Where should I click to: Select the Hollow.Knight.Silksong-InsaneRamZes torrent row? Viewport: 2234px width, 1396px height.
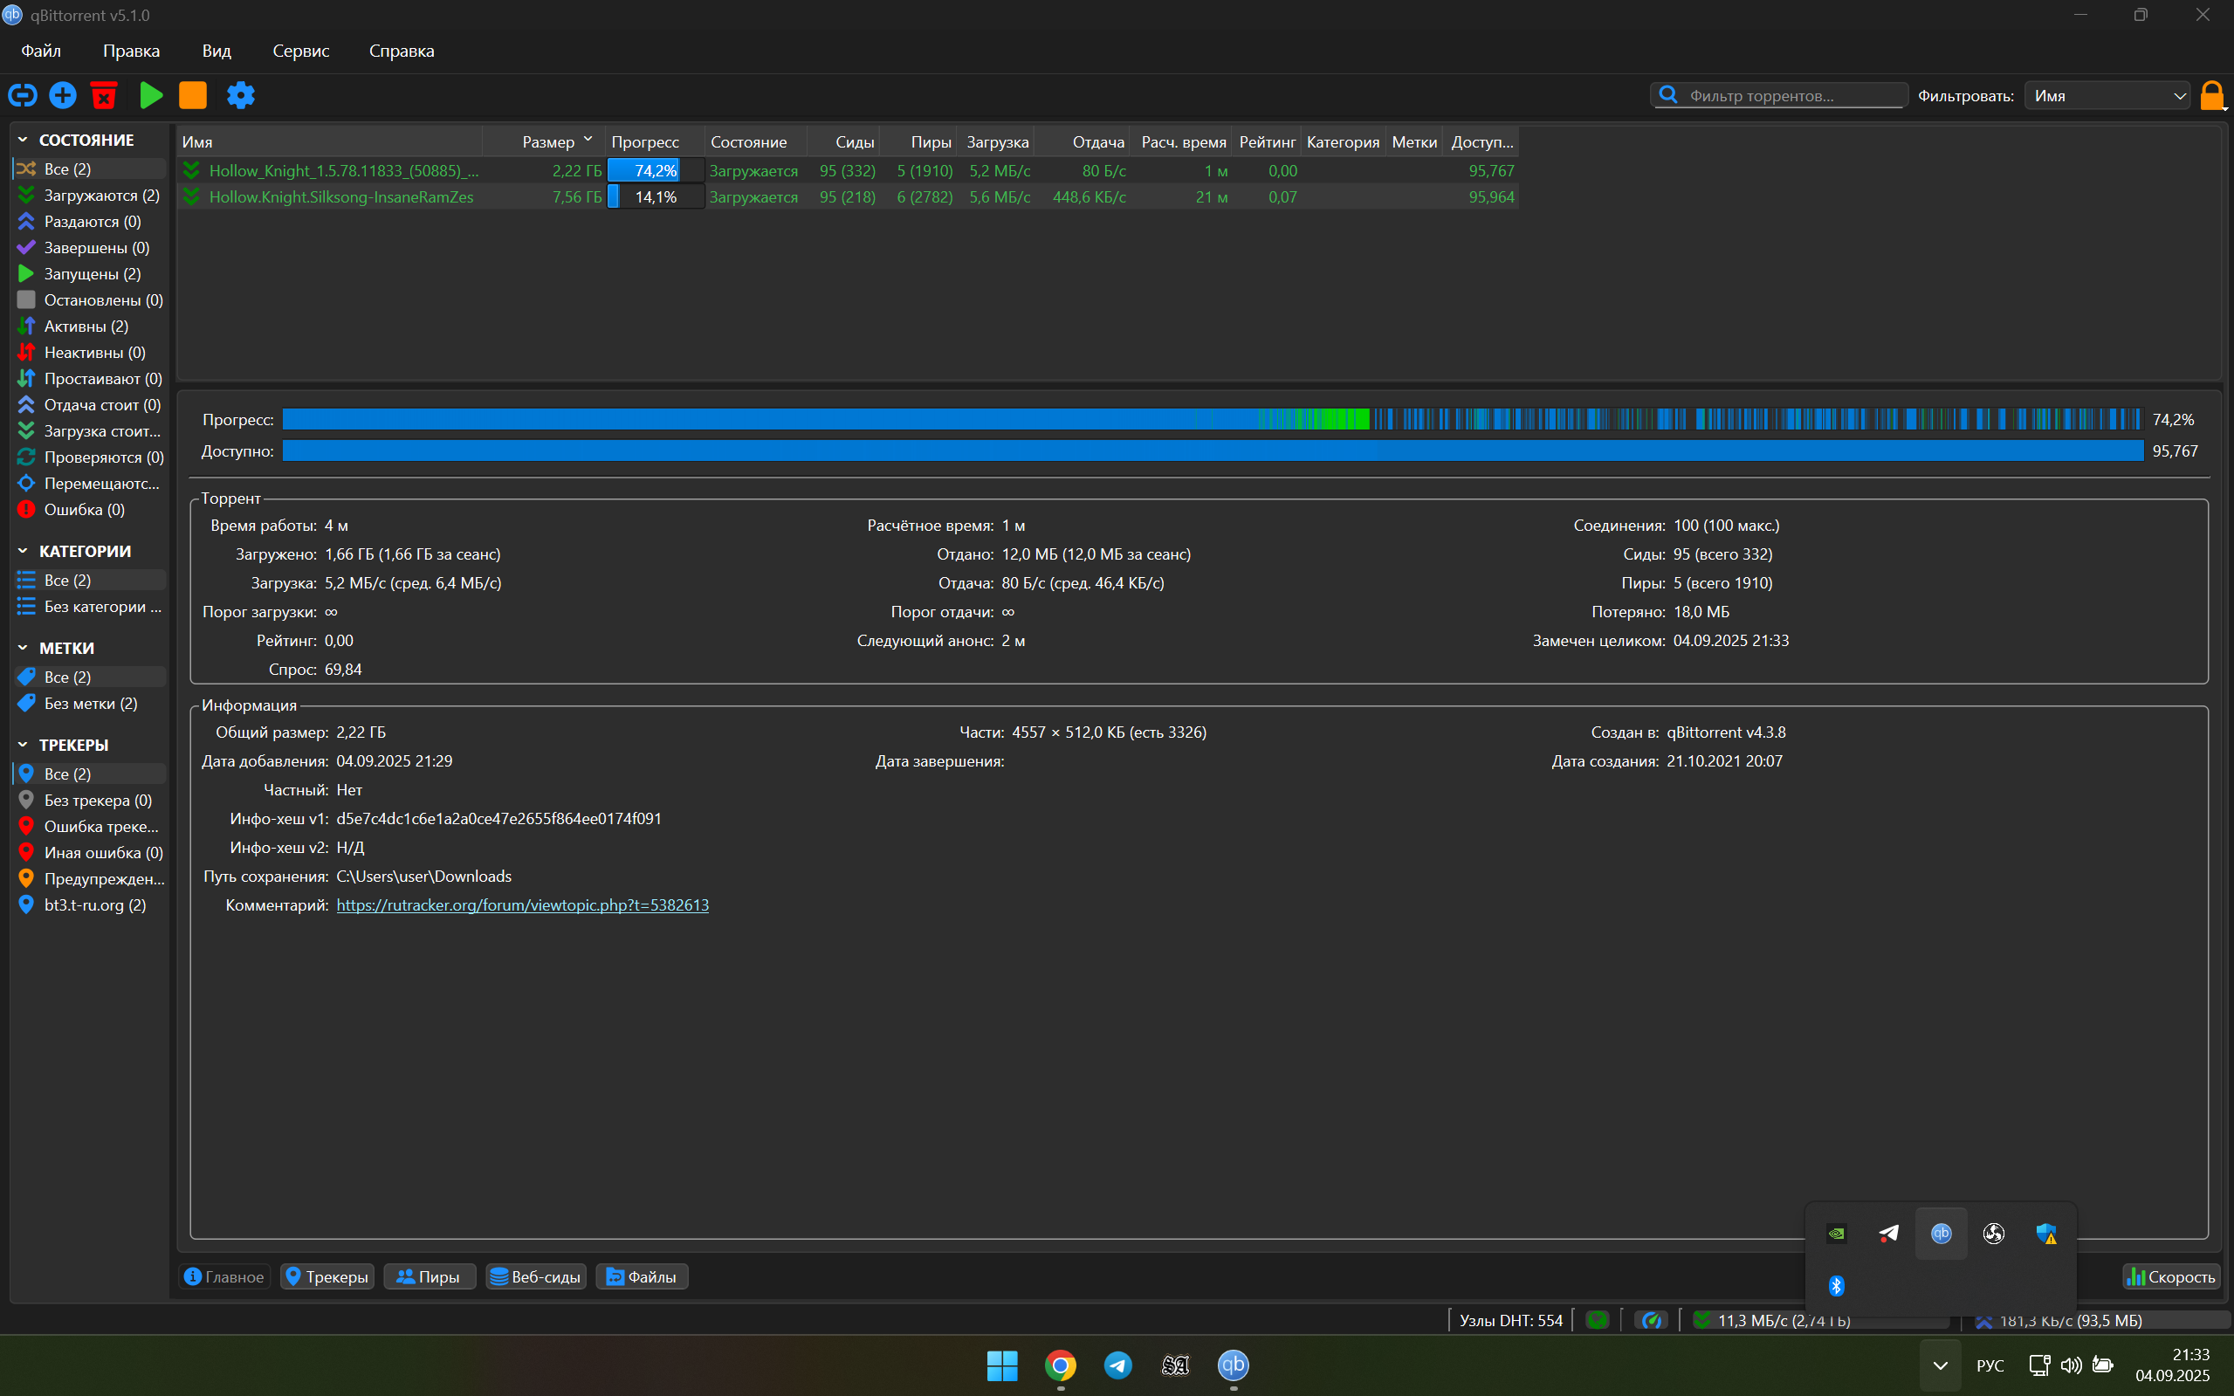[x=848, y=196]
